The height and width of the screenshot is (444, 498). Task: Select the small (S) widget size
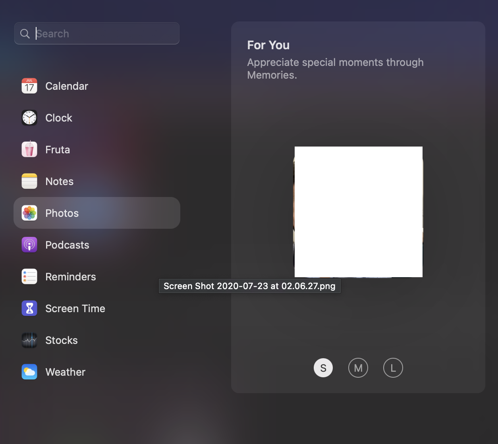pyautogui.click(x=323, y=368)
